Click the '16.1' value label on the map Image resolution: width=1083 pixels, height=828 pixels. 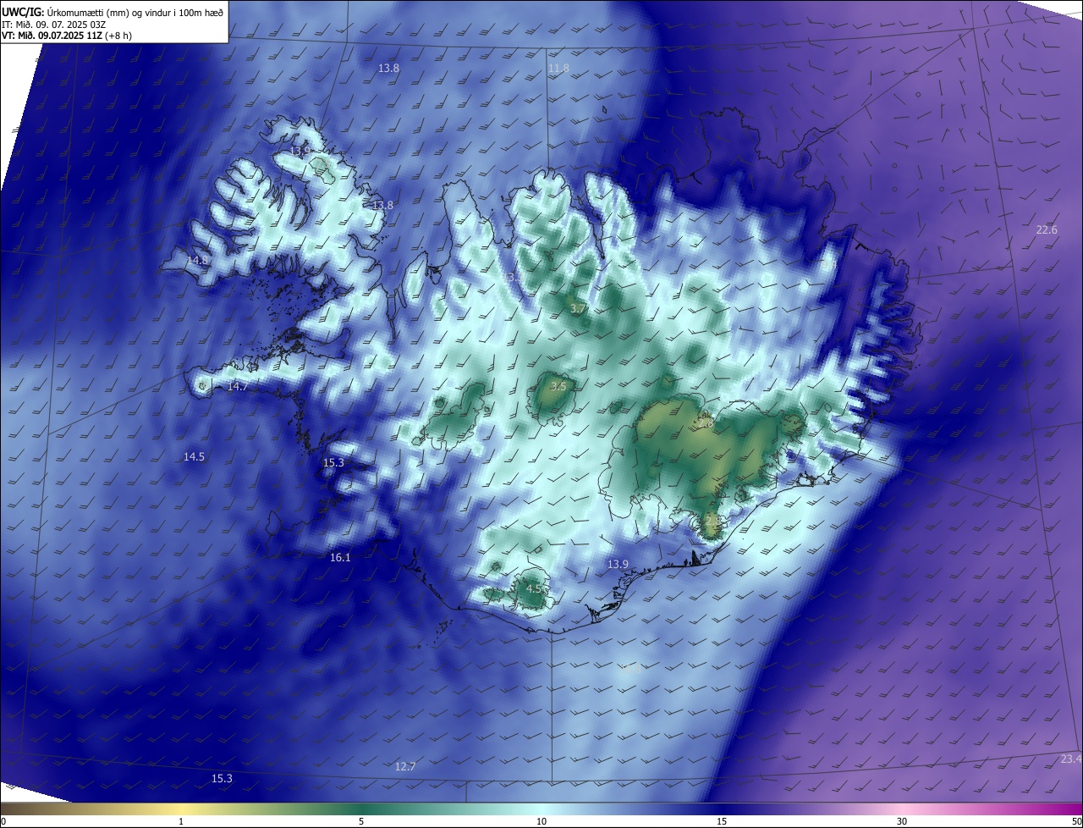(340, 558)
